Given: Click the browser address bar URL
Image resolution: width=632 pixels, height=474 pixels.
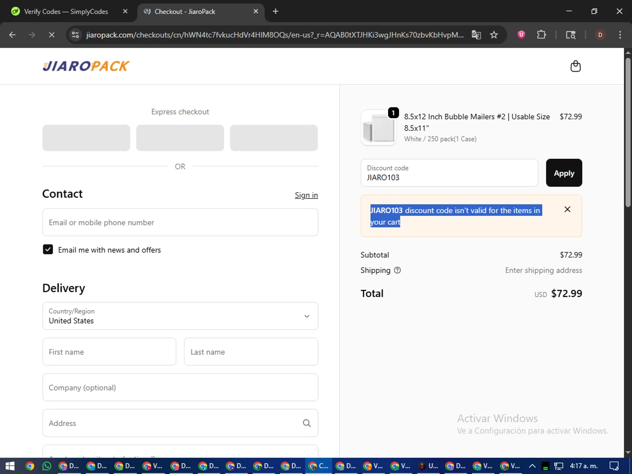Looking at the screenshot, I should pyautogui.click(x=275, y=35).
